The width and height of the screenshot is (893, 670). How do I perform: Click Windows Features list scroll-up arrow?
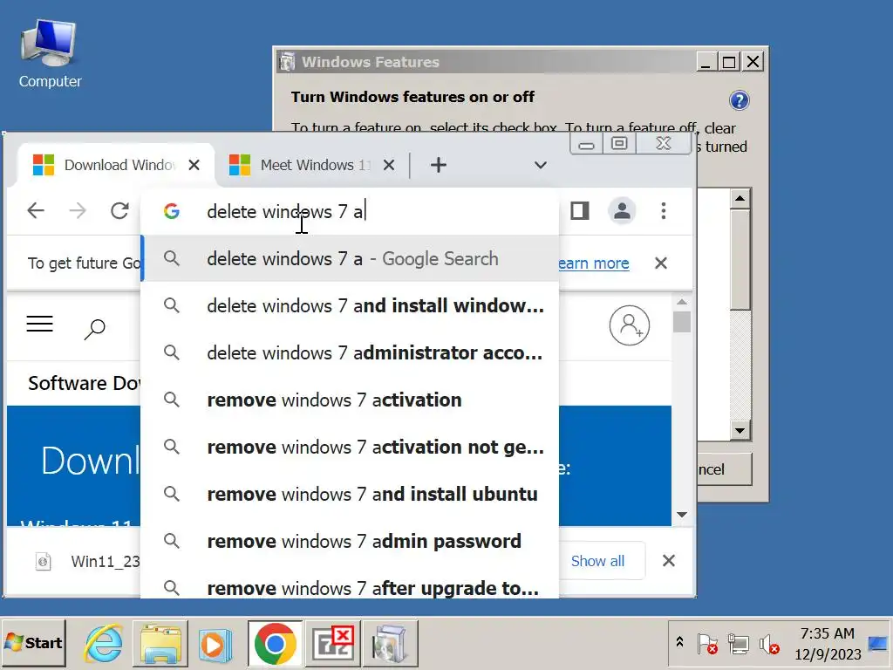click(740, 199)
